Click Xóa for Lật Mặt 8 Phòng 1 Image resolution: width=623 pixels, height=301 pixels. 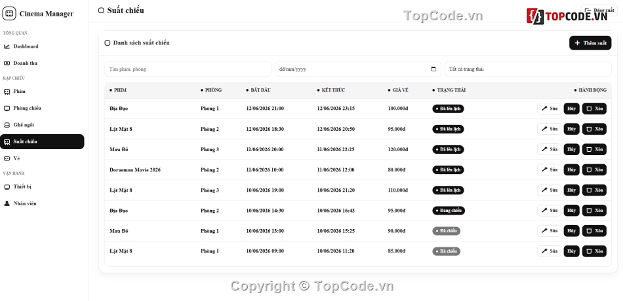[594, 251]
